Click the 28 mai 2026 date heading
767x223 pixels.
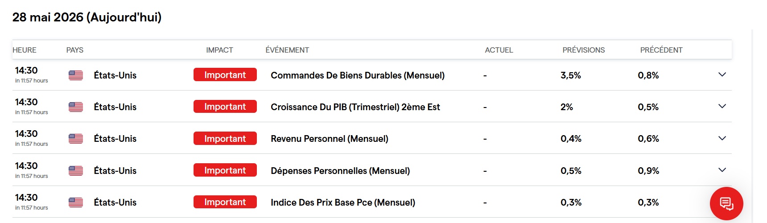coord(87,17)
